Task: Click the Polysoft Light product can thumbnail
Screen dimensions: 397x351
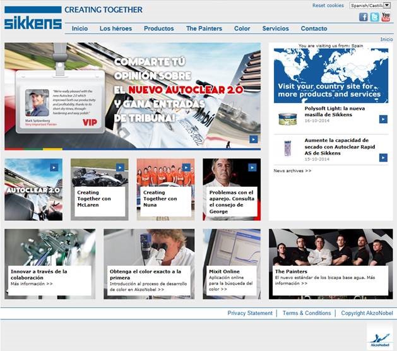Action: click(287, 119)
